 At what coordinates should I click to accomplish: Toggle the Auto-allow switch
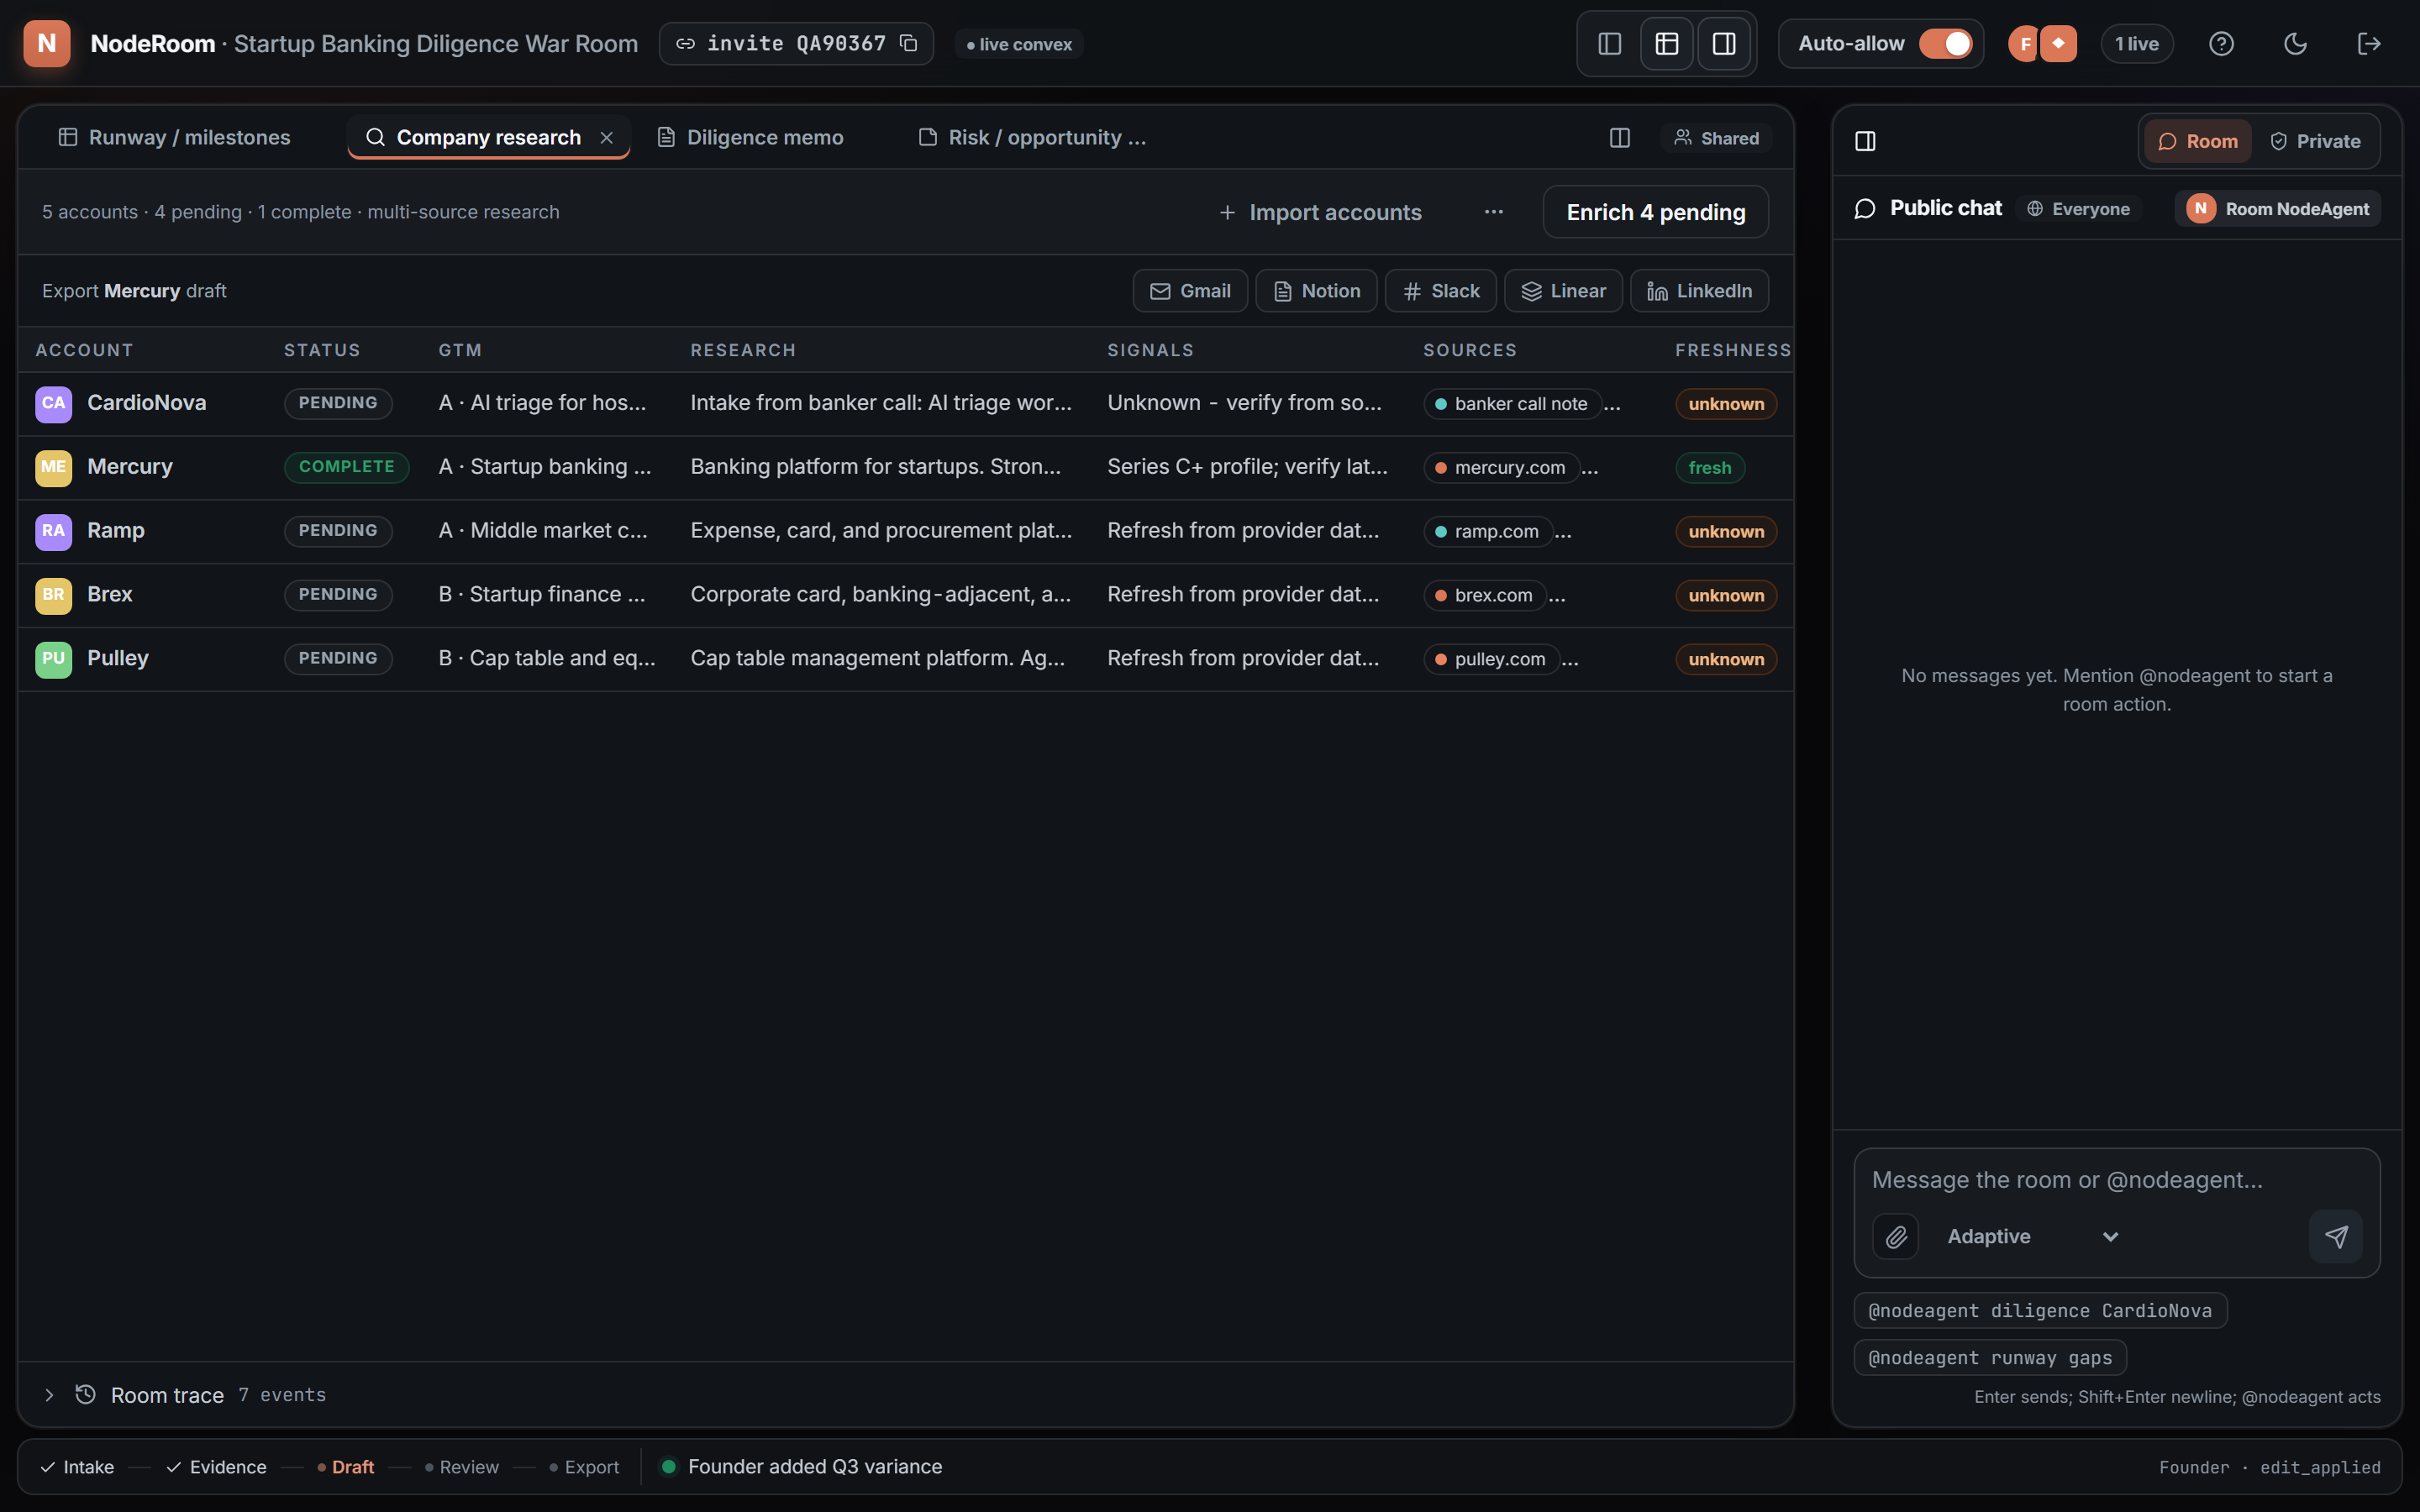1944,43
